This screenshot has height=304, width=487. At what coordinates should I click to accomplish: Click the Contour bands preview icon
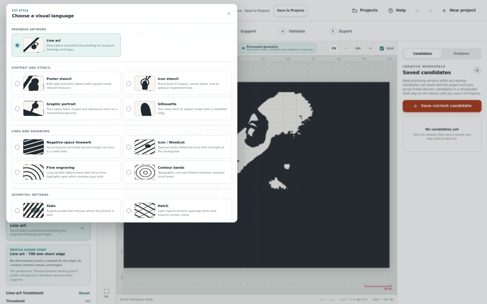145,172
